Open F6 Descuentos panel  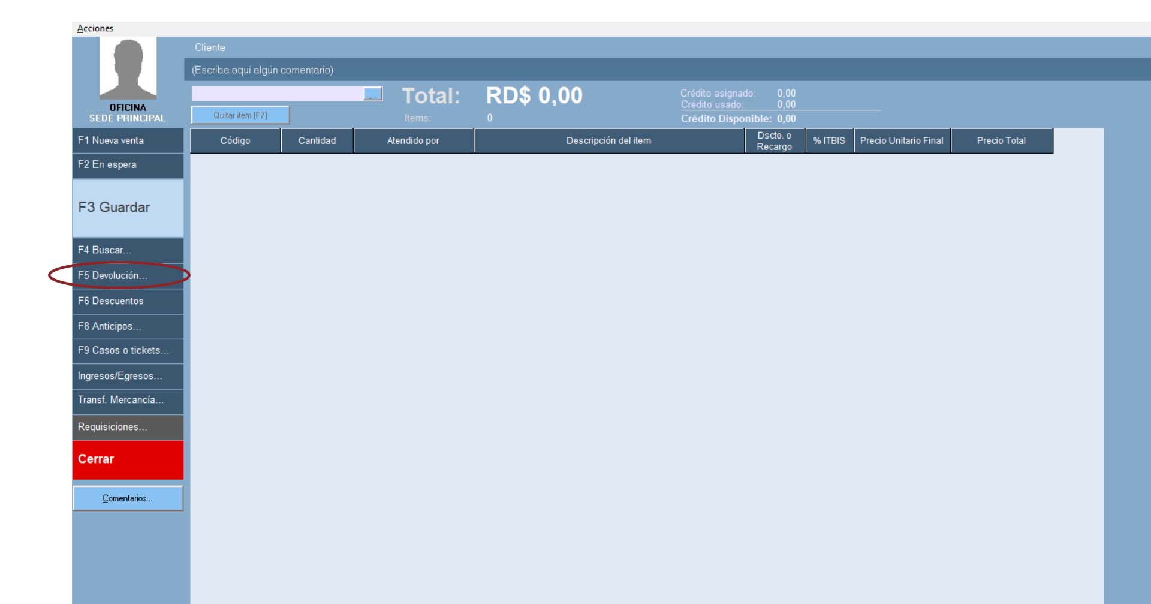click(x=128, y=301)
